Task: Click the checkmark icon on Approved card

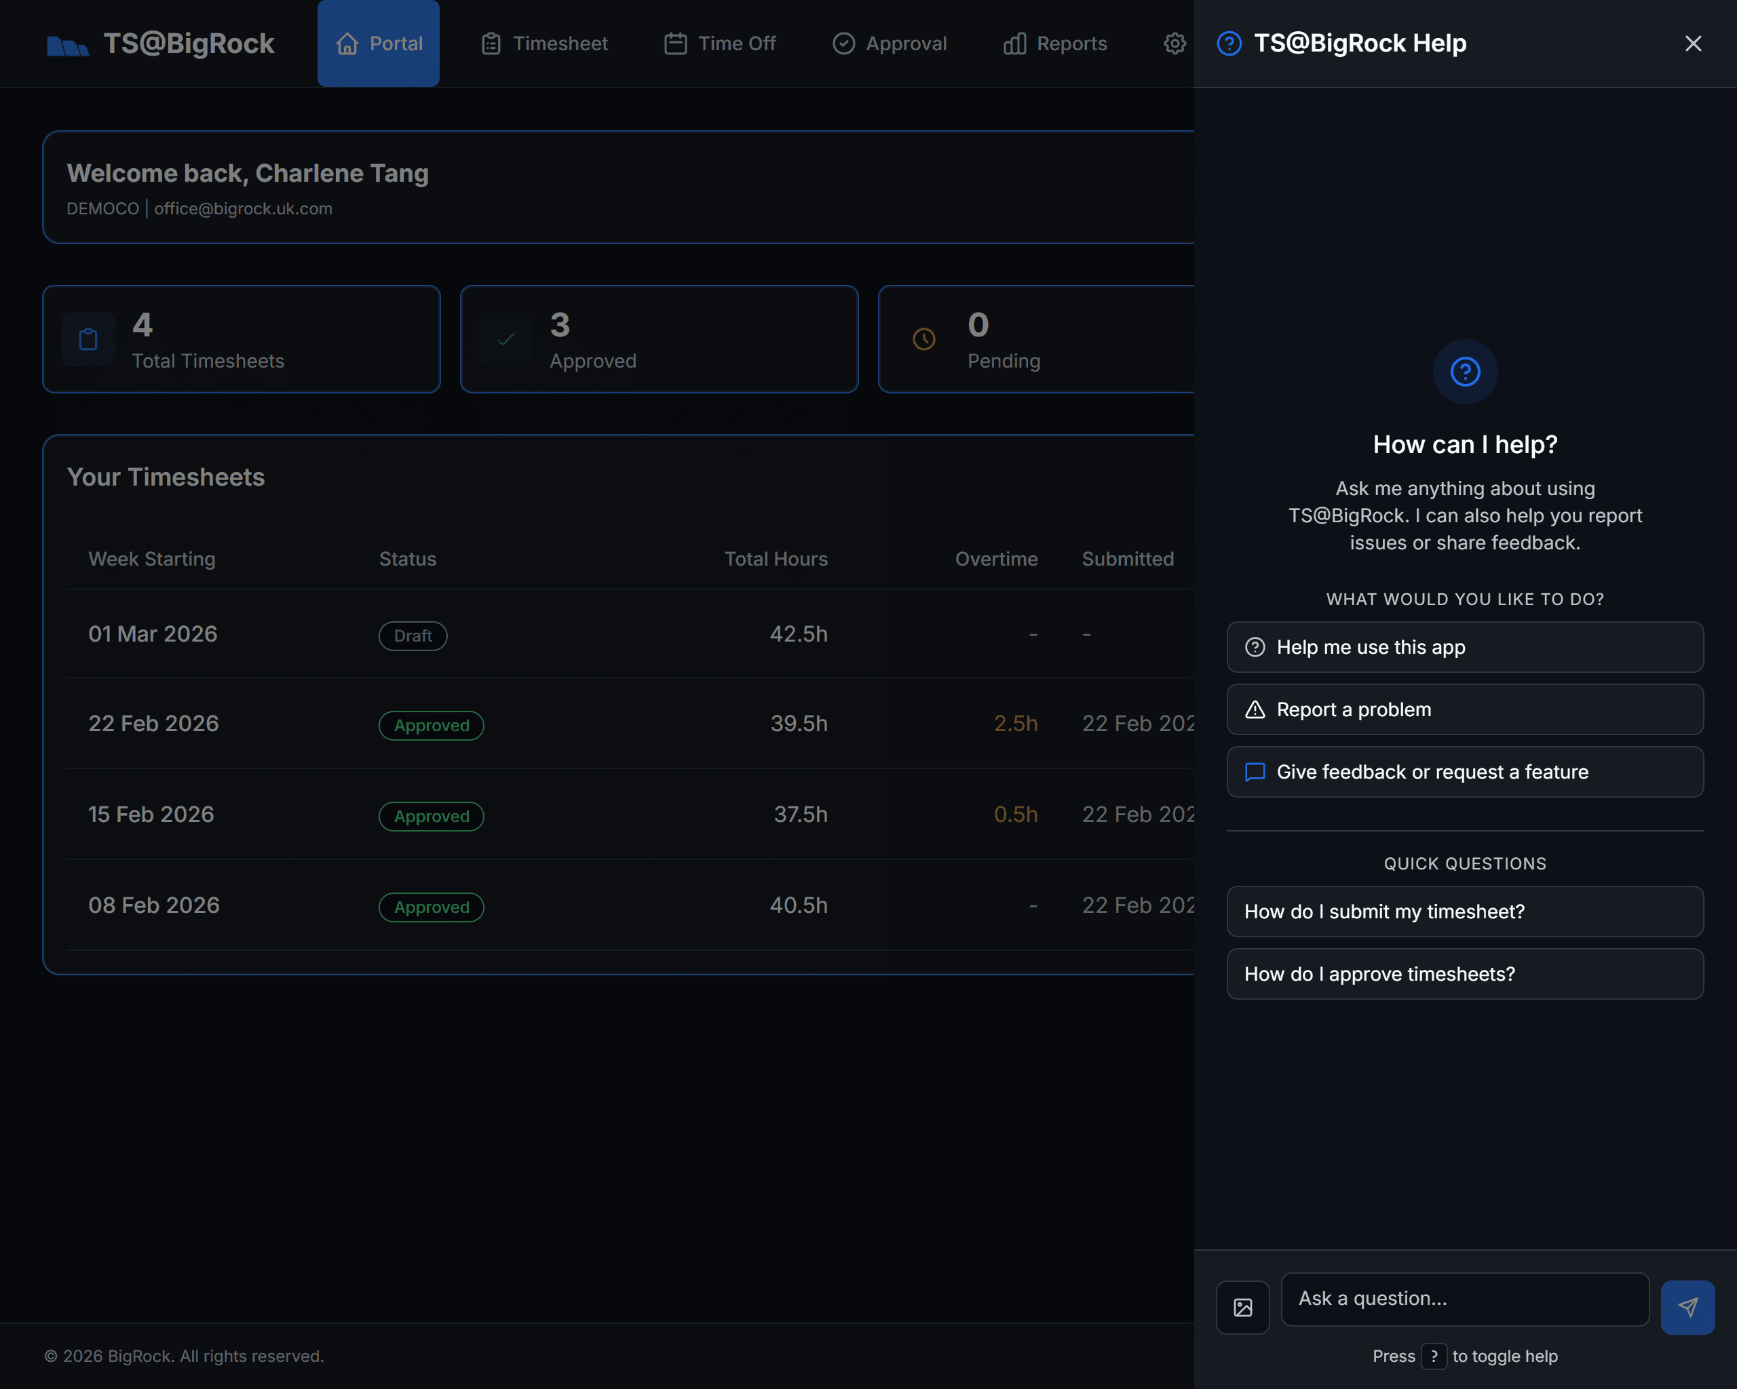Action: point(506,340)
